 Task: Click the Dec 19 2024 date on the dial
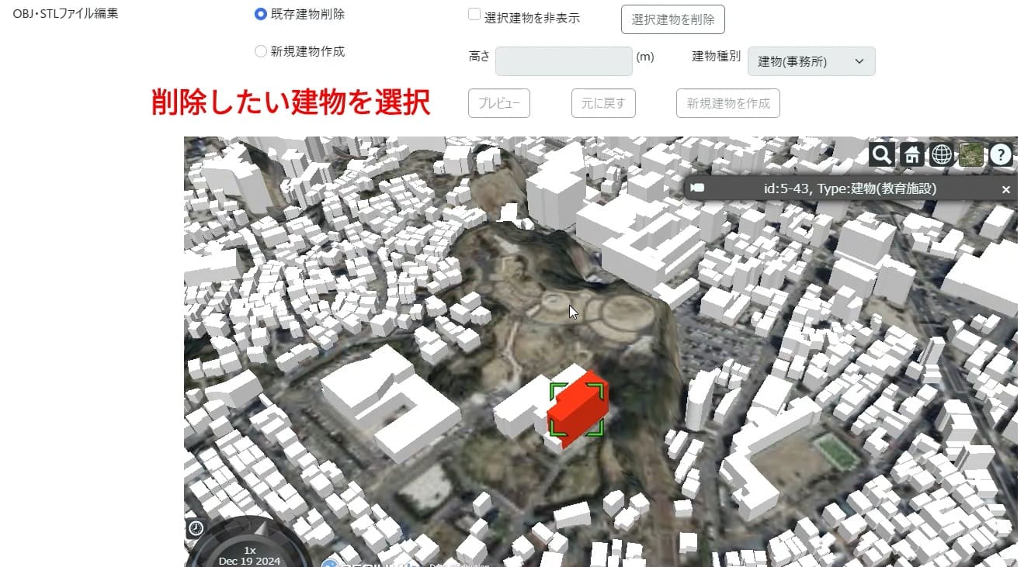(250, 561)
